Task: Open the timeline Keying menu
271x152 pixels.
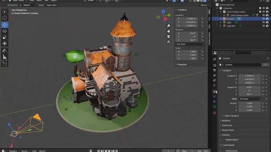Action: click(x=25, y=151)
